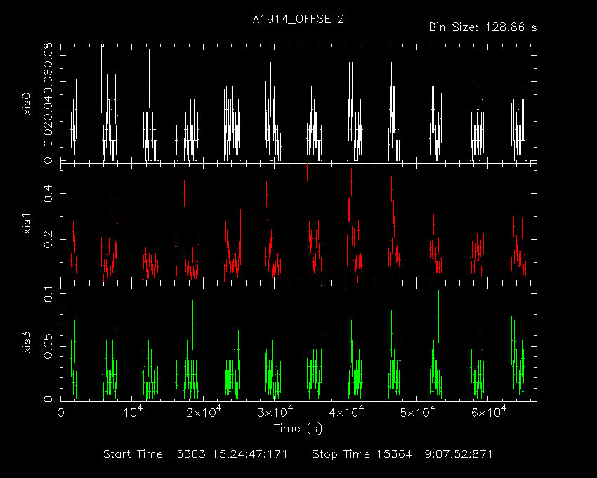The width and height of the screenshot is (597, 478).
Task: Click the Stop Time 15364 9:07:52:871 text
Action: [x=402, y=454]
